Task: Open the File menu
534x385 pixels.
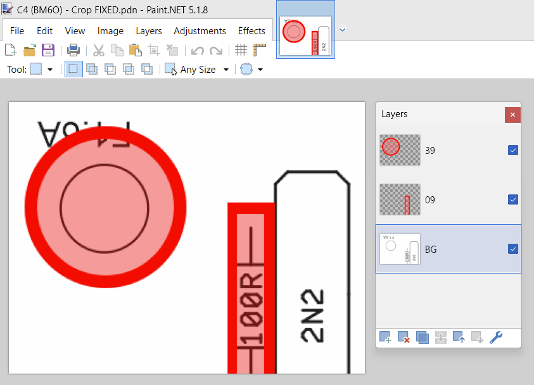Action: (x=17, y=31)
